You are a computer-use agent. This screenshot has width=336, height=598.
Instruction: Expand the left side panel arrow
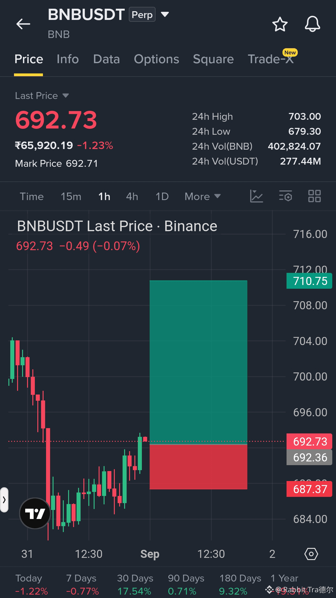pyautogui.click(x=4, y=500)
